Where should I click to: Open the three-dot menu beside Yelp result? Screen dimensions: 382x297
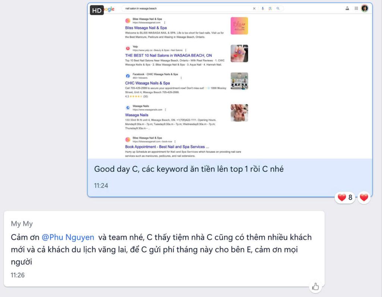[x=185, y=50]
